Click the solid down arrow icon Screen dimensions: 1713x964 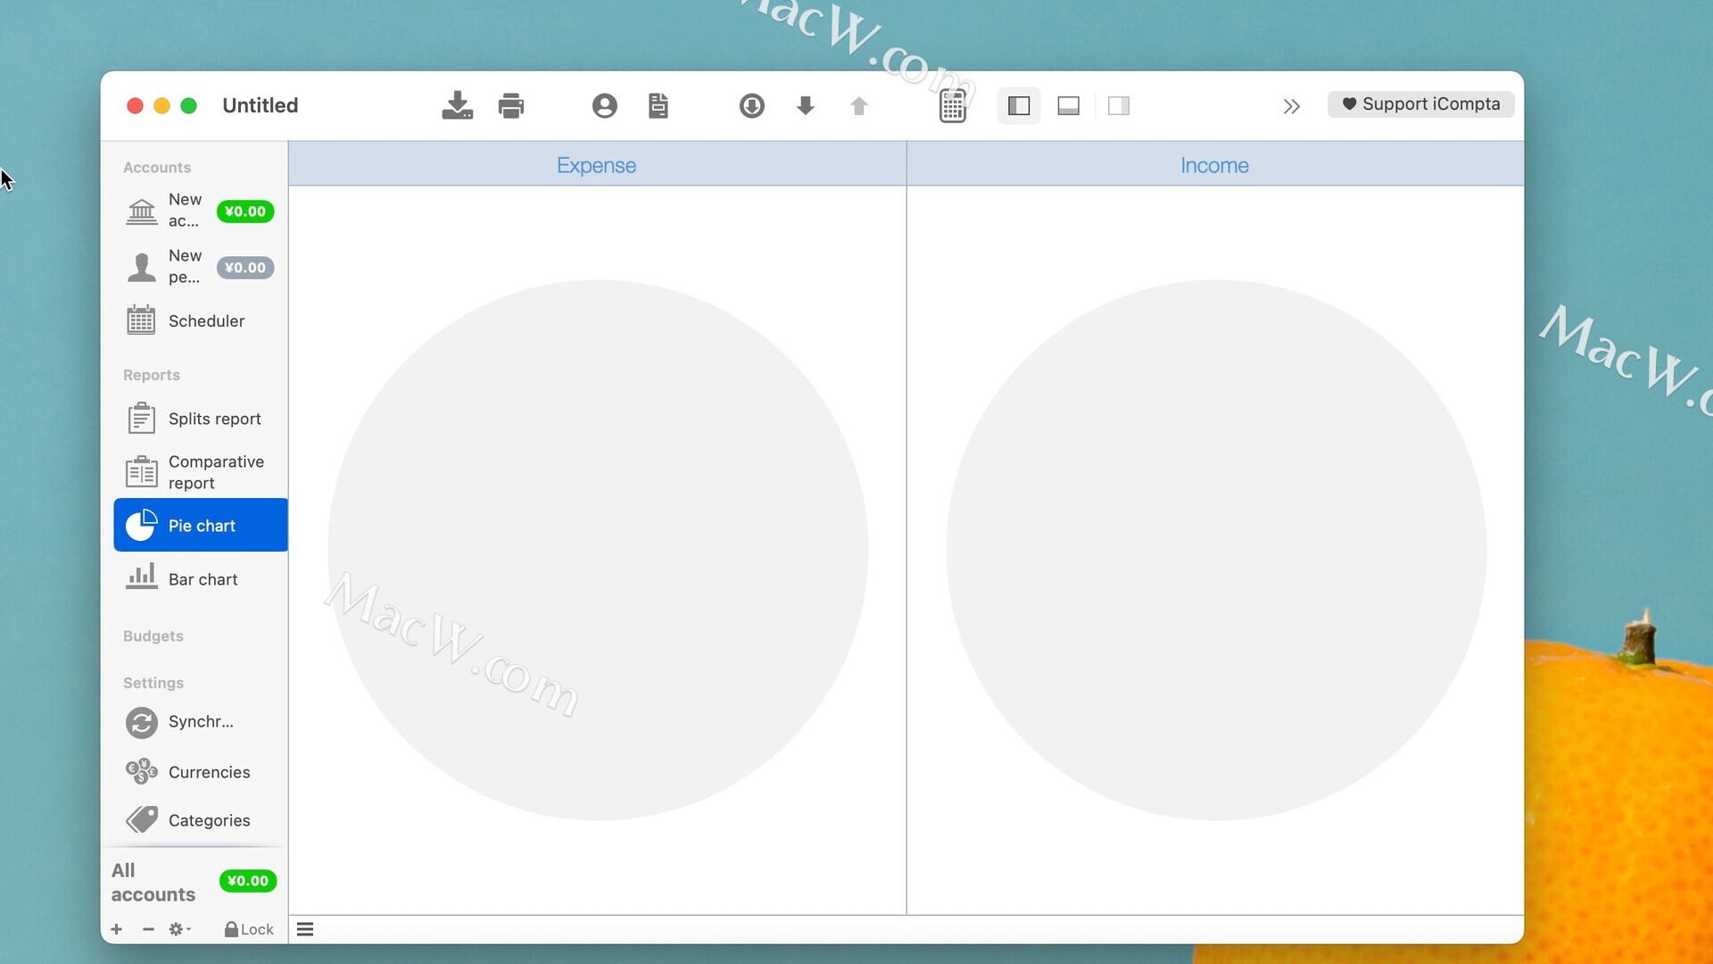pyautogui.click(x=805, y=105)
